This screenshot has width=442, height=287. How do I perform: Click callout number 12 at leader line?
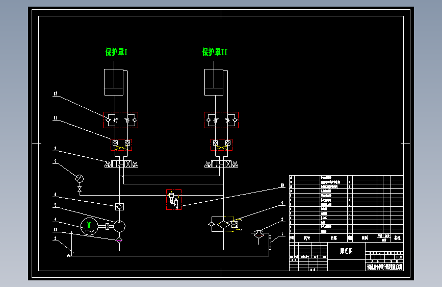56,93
